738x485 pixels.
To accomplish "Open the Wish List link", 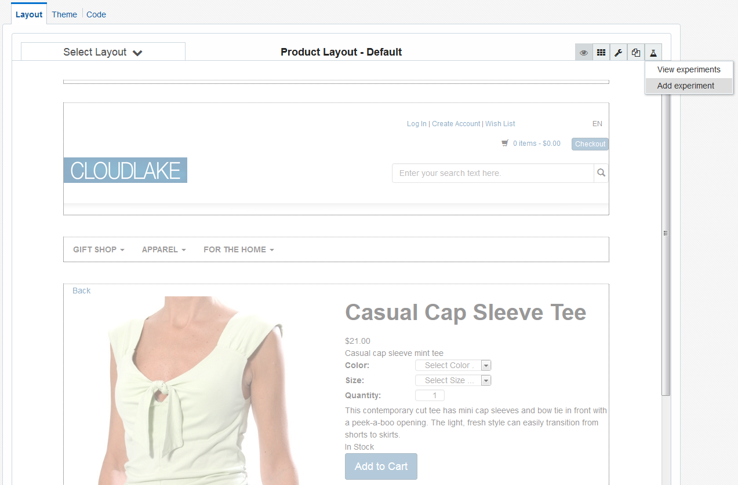I will click(x=500, y=124).
